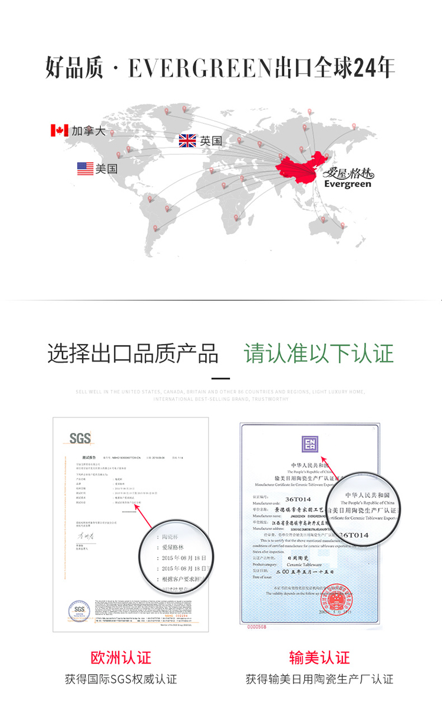Click the SGS logo on the test report
The height and width of the screenshot is (713, 442).
[80, 438]
